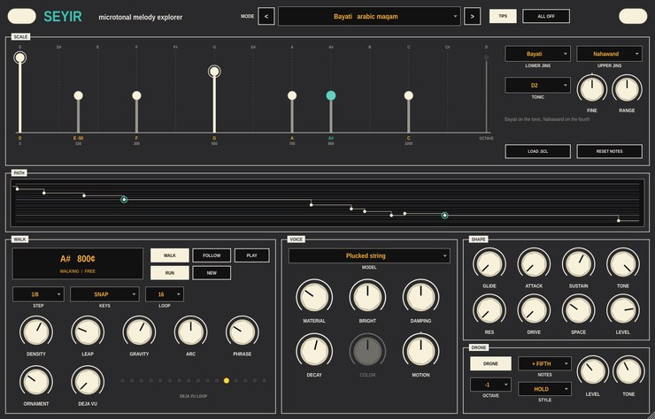The image size is (655, 419).
Task: Click the Drive knob
Action: click(534, 310)
